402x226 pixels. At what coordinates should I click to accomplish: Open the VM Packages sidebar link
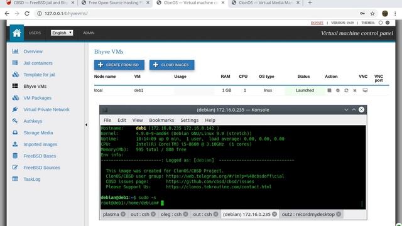pyautogui.click(x=38, y=98)
